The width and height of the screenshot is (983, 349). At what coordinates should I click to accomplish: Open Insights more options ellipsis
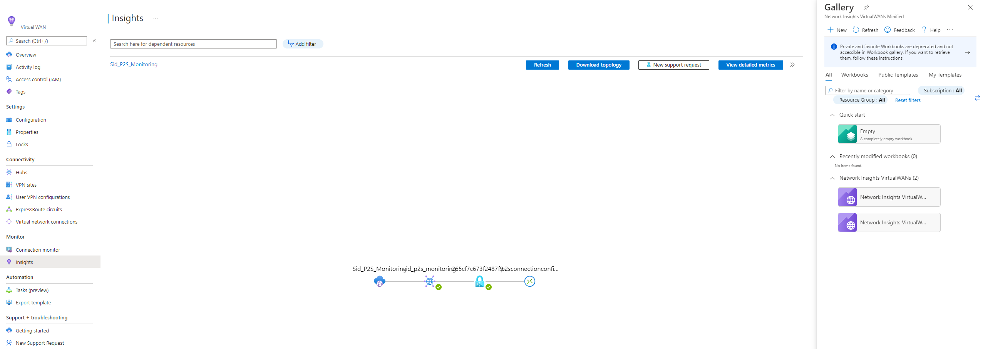tap(156, 18)
